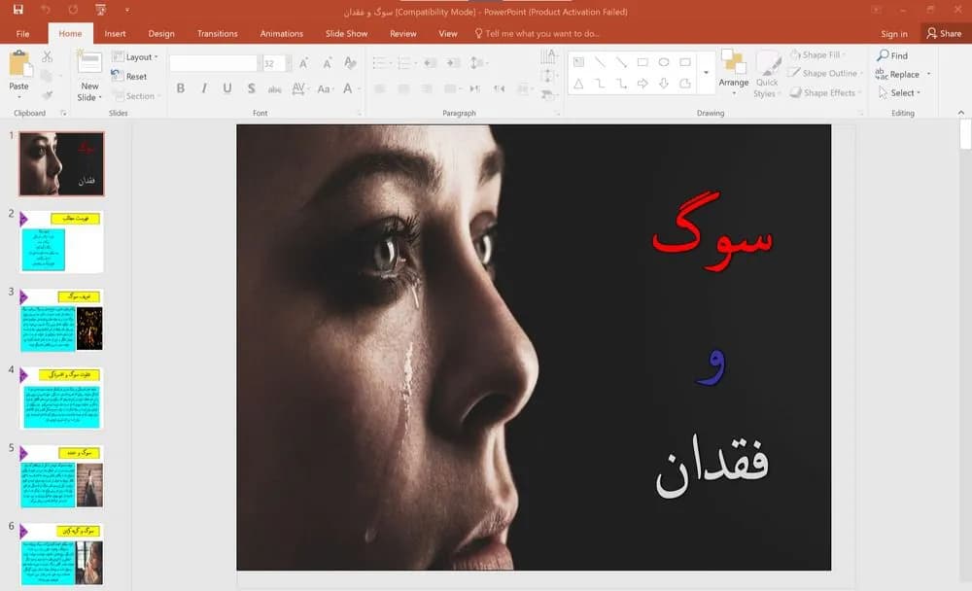
Task: Select the Rectangle shape in gallery
Action: point(642,62)
